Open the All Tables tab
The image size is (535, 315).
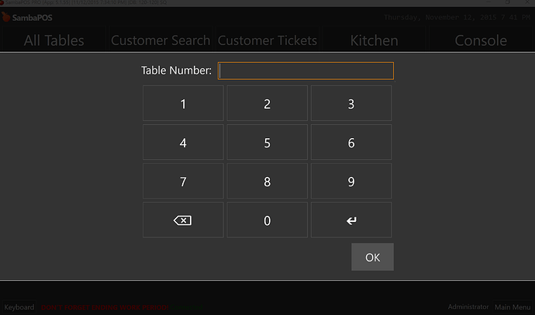point(53,40)
